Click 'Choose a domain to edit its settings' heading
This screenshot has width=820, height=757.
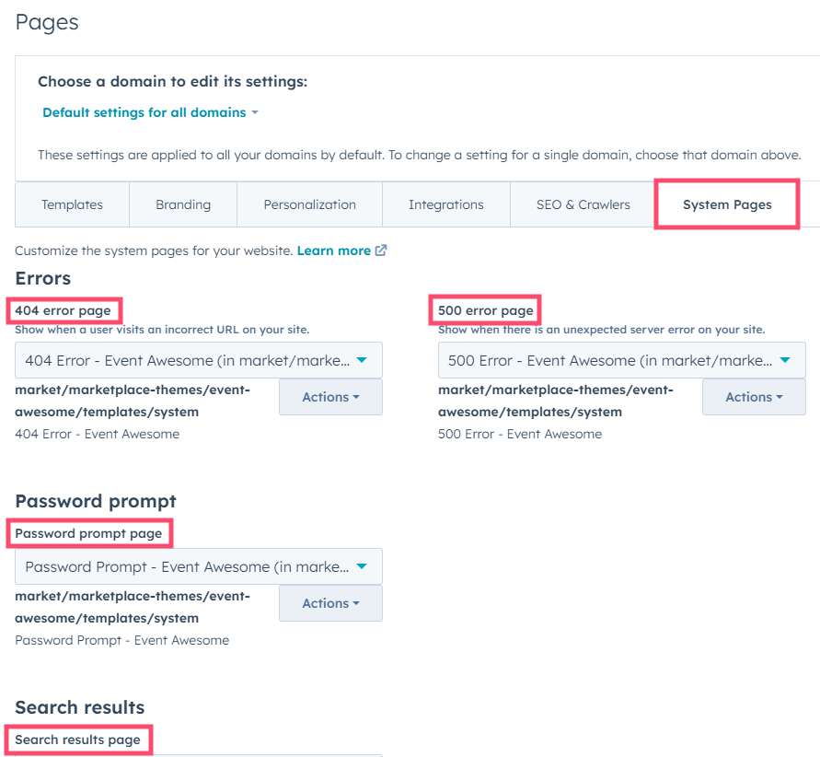[x=173, y=82]
